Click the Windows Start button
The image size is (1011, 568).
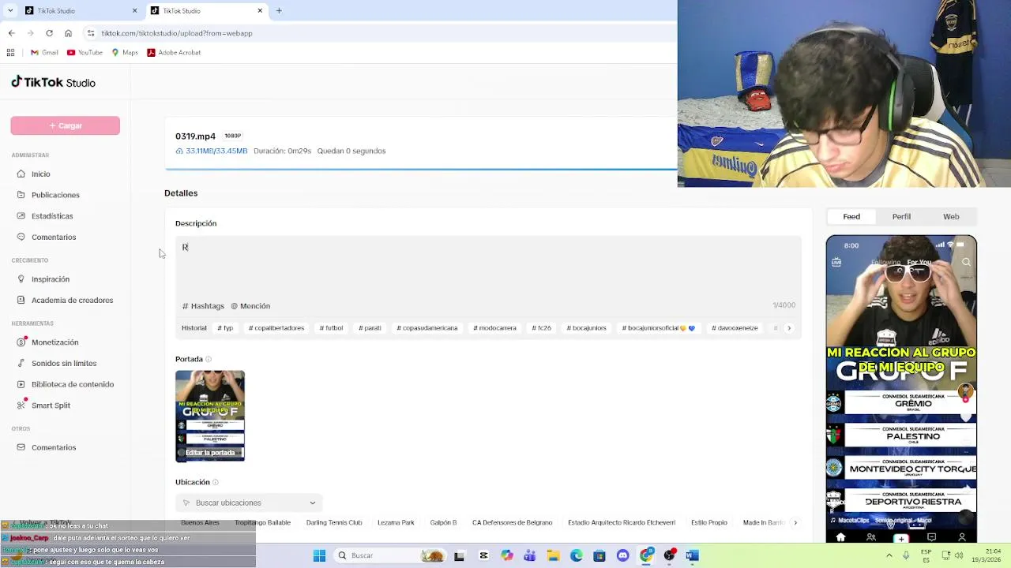click(319, 555)
